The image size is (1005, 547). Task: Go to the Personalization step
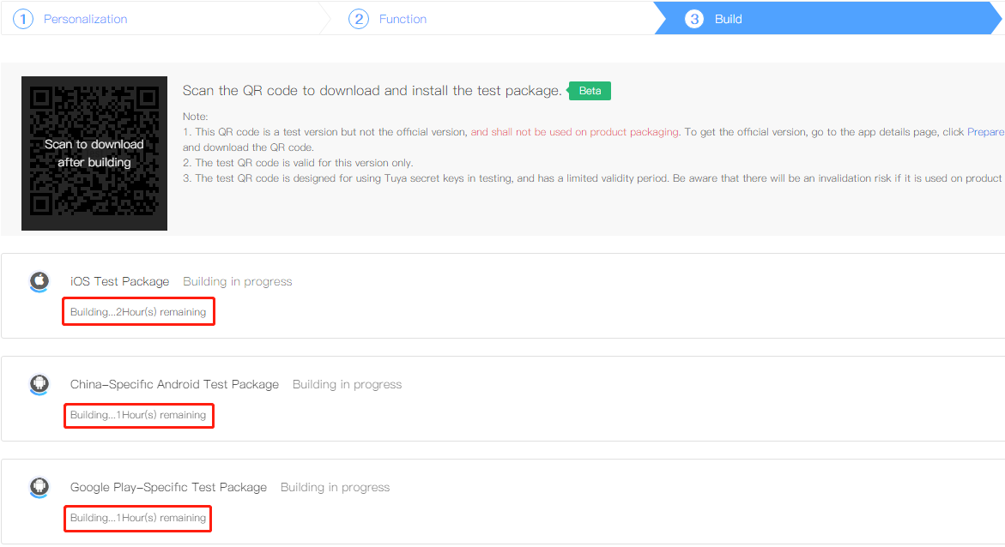point(85,19)
